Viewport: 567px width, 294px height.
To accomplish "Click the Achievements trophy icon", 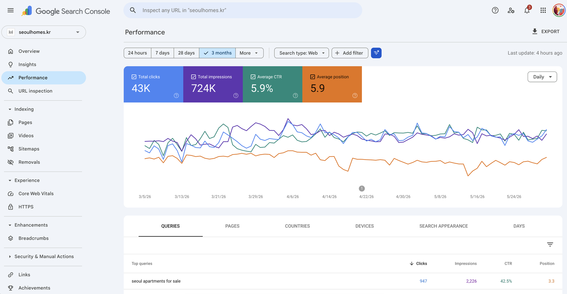I will coord(11,288).
